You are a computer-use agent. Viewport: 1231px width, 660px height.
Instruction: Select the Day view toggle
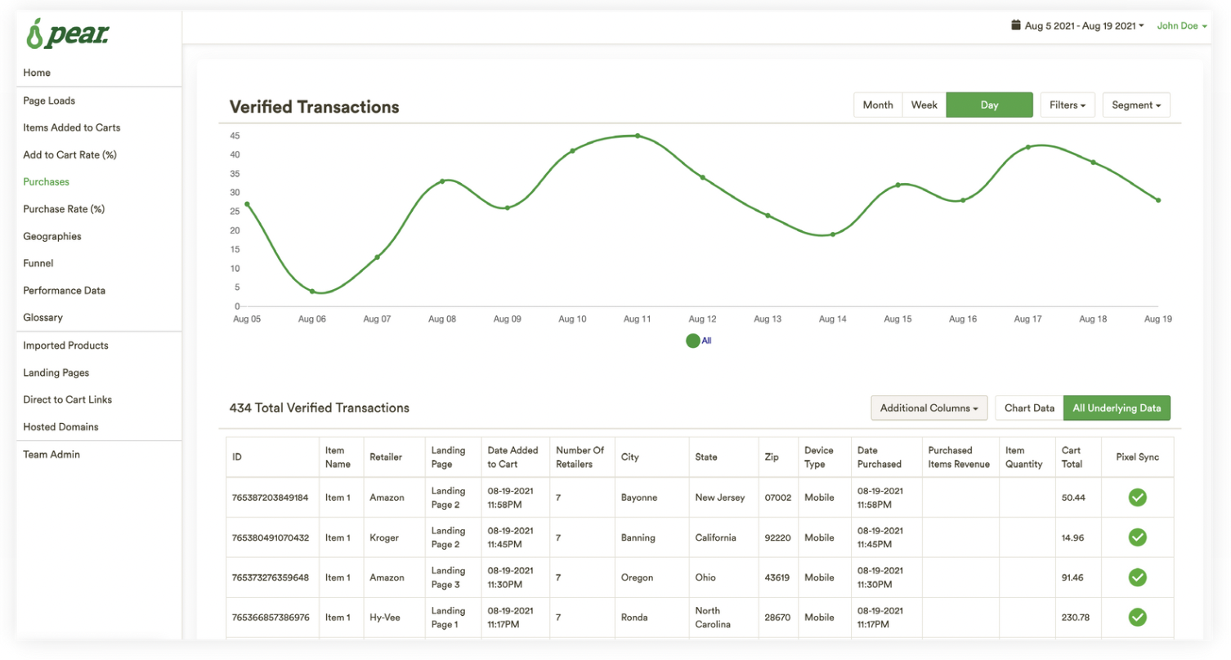click(989, 105)
